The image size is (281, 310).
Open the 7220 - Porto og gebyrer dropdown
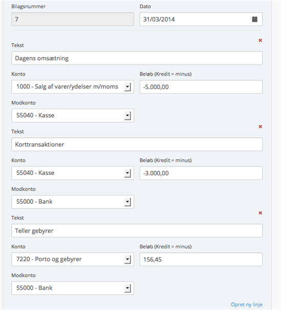(x=73, y=259)
